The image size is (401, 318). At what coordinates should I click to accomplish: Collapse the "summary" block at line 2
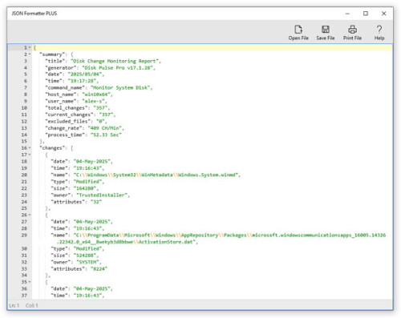[30, 54]
